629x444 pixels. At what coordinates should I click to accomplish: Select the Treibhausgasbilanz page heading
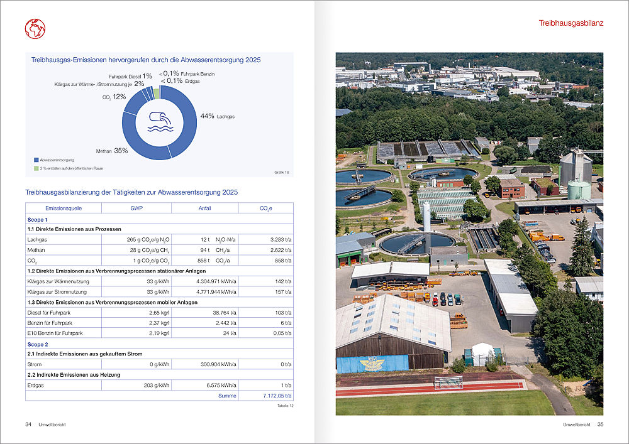pyautogui.click(x=571, y=23)
